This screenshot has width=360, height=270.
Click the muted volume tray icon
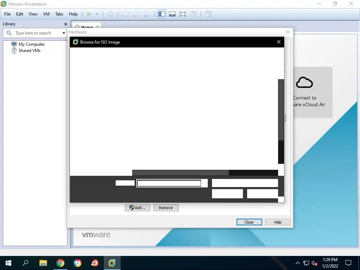click(x=315, y=263)
